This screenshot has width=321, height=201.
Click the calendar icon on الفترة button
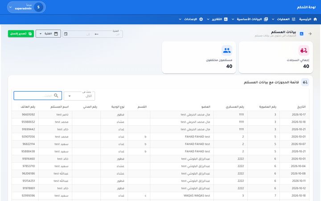tap(56, 33)
